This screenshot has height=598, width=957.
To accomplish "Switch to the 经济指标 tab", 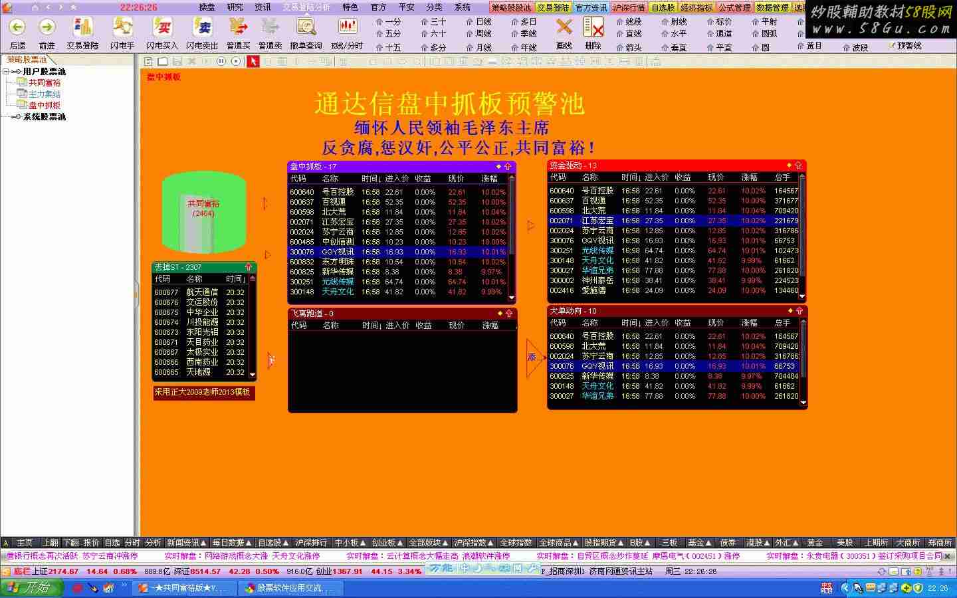I will point(697,8).
